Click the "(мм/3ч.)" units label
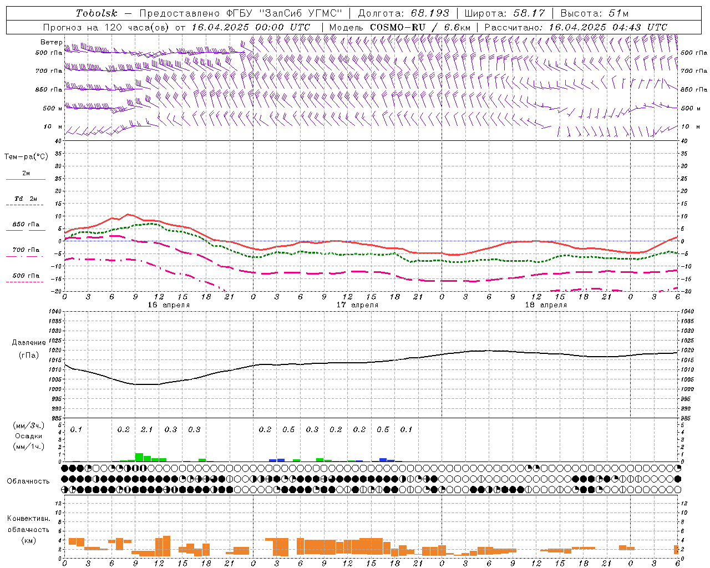The height and width of the screenshot is (568, 710). click(29, 426)
